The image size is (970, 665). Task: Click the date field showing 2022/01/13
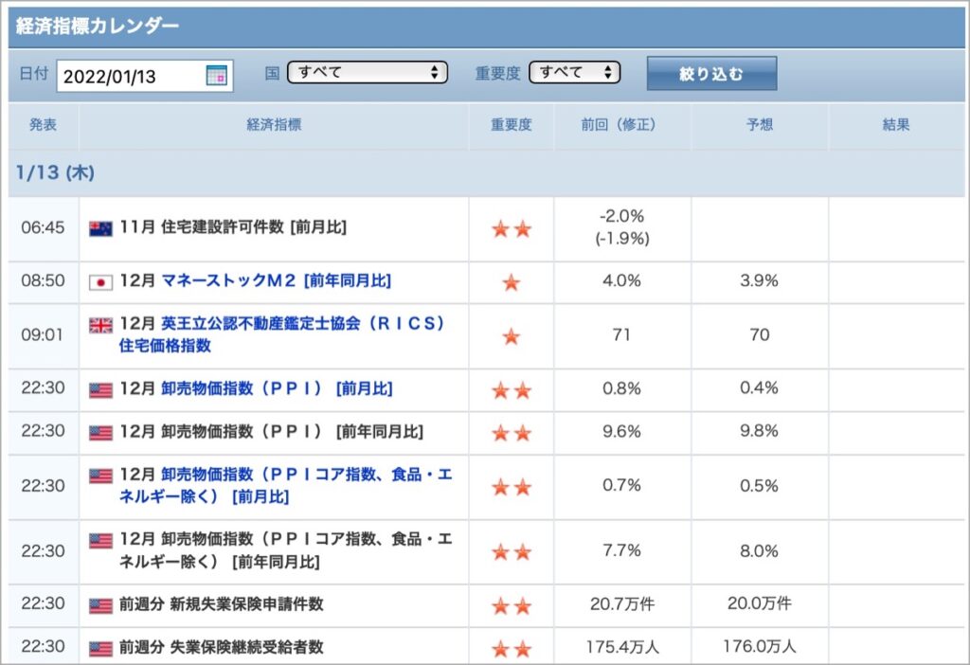pos(145,76)
